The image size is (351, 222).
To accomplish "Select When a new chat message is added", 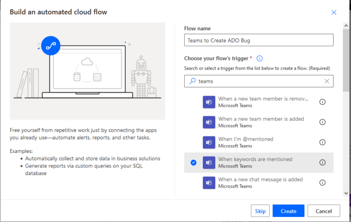I will pos(261,183).
